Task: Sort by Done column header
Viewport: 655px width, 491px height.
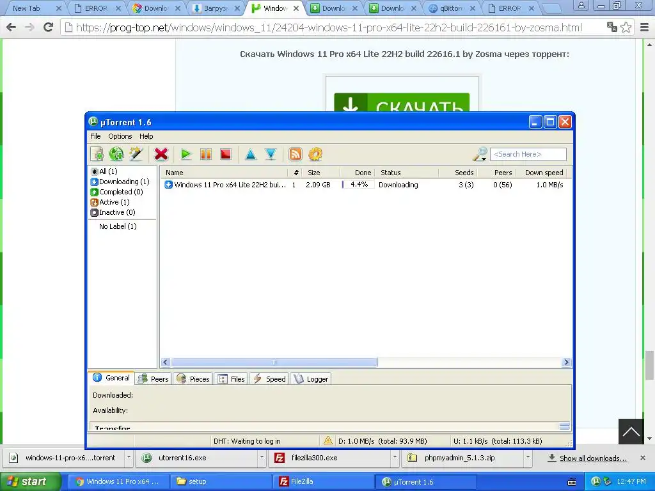Action: click(357, 173)
